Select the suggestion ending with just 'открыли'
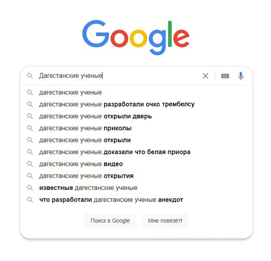This screenshot has height=261, width=271. click(x=85, y=140)
